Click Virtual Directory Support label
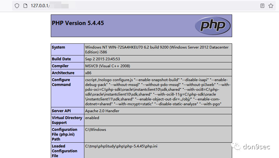This screenshot has height=158, width=279. click(68, 120)
